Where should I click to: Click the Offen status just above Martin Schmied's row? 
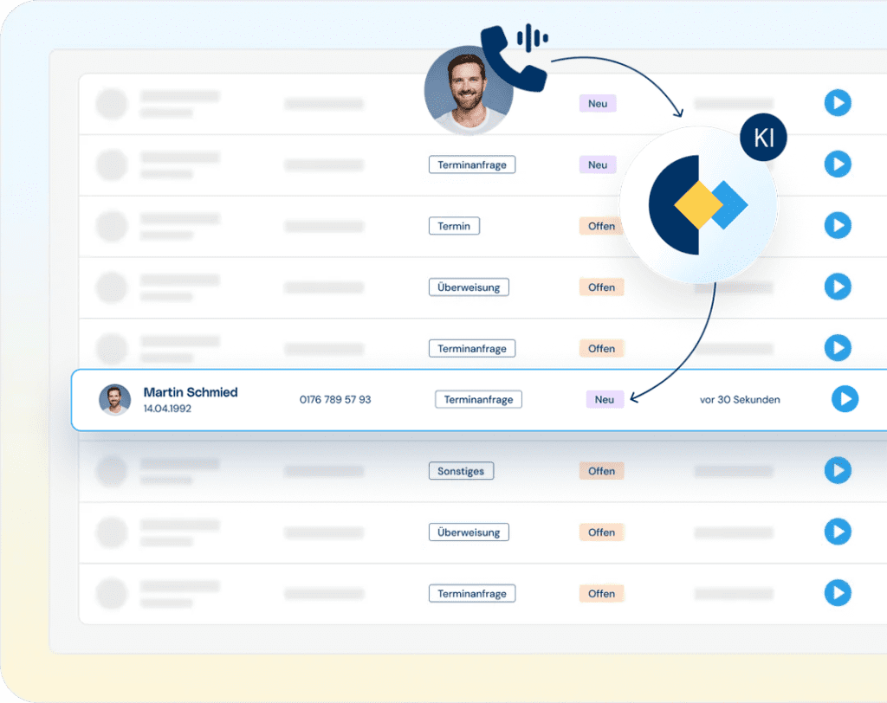(601, 348)
